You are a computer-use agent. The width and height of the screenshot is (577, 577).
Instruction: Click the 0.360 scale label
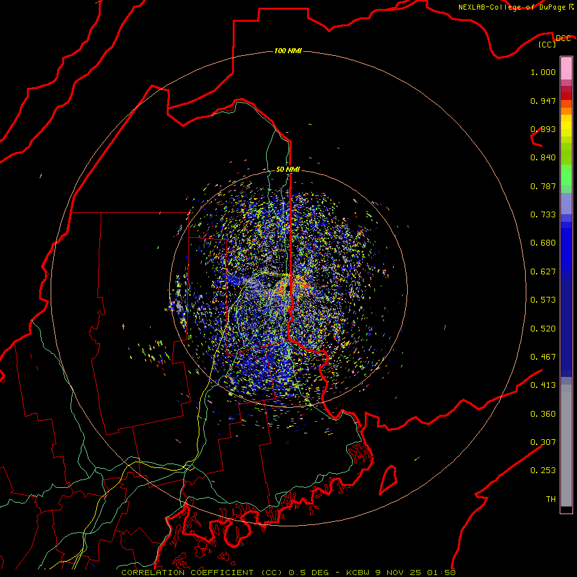543,414
